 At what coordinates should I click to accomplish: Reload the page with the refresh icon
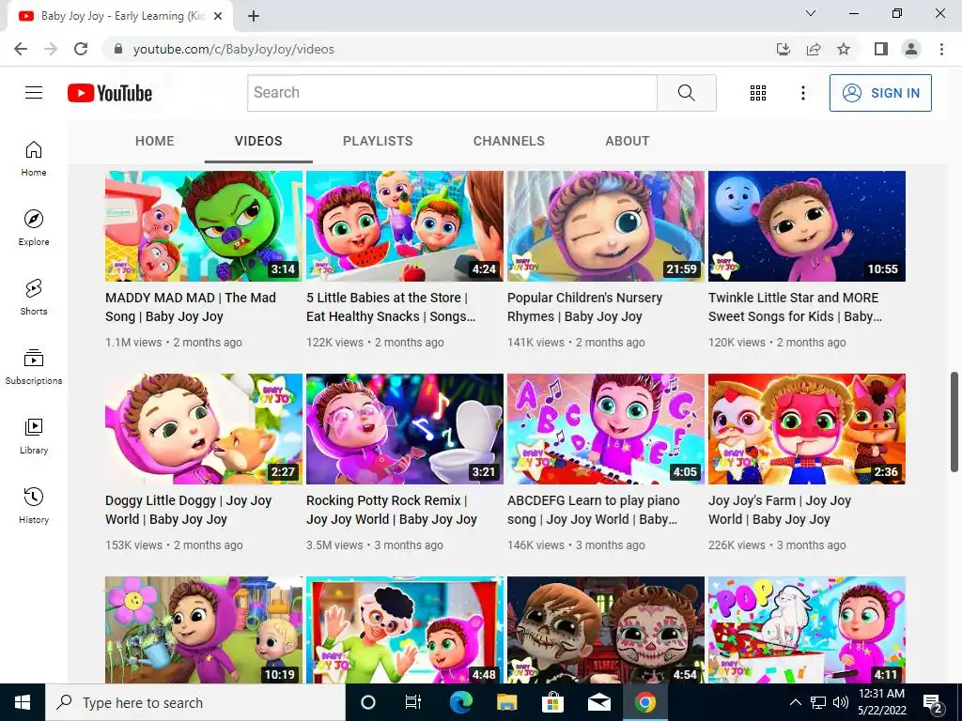tap(81, 49)
